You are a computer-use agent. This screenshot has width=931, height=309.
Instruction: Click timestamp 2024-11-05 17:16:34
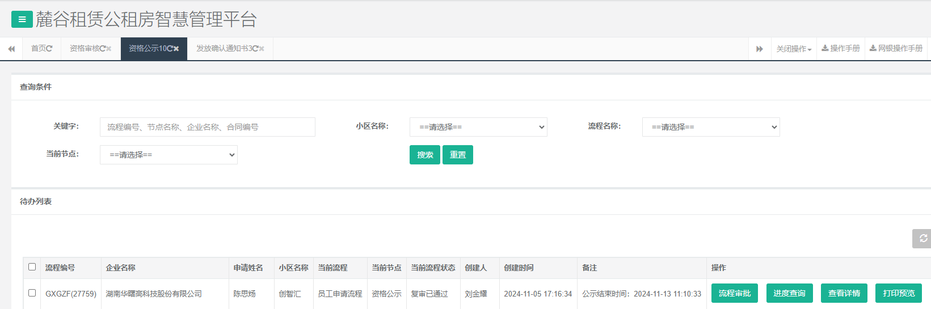click(x=538, y=294)
